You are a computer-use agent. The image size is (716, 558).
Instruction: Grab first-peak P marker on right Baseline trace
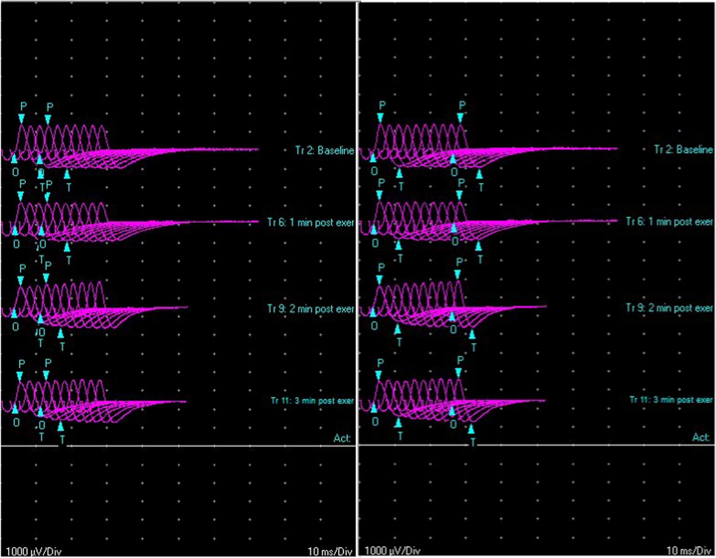(380, 118)
